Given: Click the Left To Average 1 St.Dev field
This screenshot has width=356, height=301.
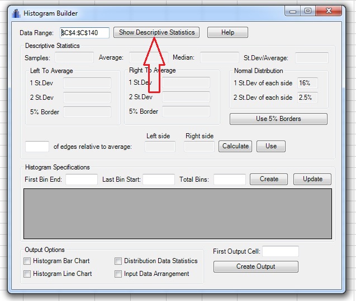Looking at the screenshot, I should tap(87, 83).
